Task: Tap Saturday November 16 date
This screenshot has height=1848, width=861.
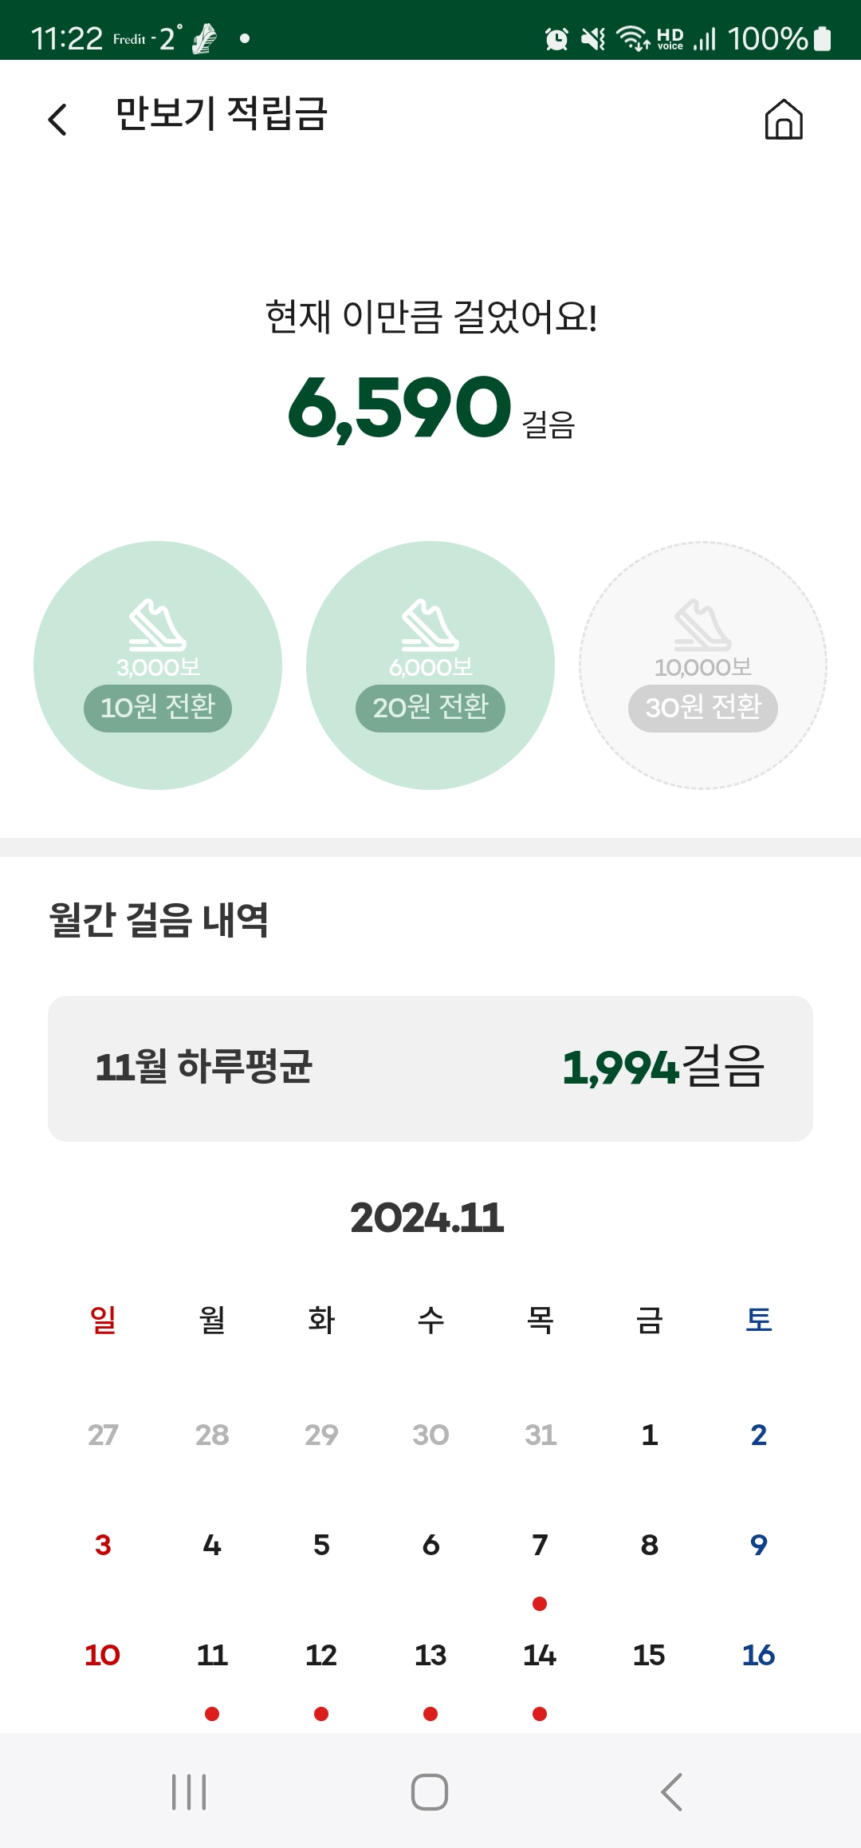Action: (758, 1655)
